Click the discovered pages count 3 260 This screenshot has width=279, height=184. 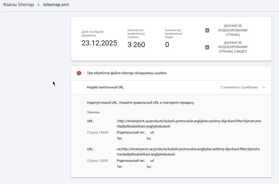(x=136, y=45)
